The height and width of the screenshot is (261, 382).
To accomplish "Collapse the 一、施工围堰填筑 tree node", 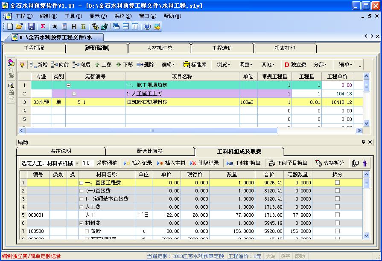I will (x=68, y=85).
